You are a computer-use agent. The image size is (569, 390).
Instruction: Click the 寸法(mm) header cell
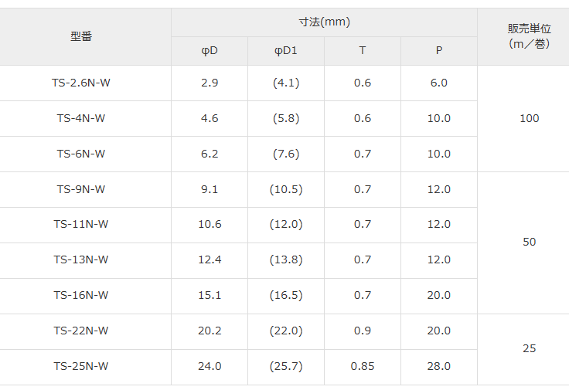pos(325,22)
